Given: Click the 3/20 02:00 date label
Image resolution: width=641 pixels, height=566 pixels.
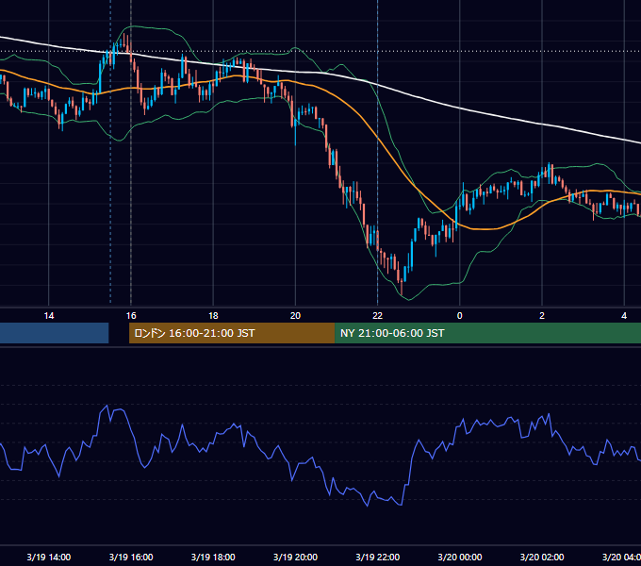Looking at the screenshot, I should pos(542,557).
